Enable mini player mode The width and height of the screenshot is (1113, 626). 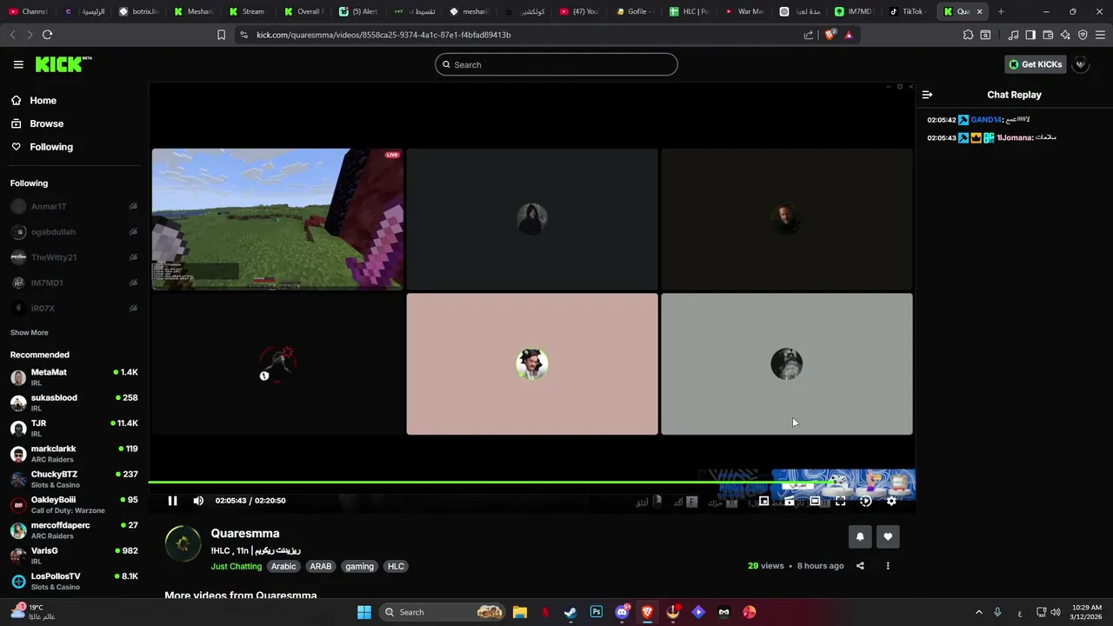(x=763, y=501)
